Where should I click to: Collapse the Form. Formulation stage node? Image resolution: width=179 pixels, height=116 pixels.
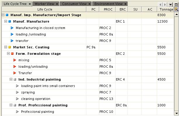[8, 54]
